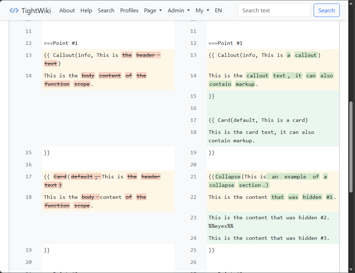Expand the Admin dropdown menu
The width and height of the screenshot is (355, 273).
point(179,10)
